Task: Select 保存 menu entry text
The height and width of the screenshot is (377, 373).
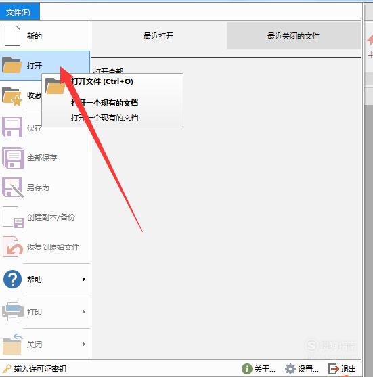Action: pos(35,128)
